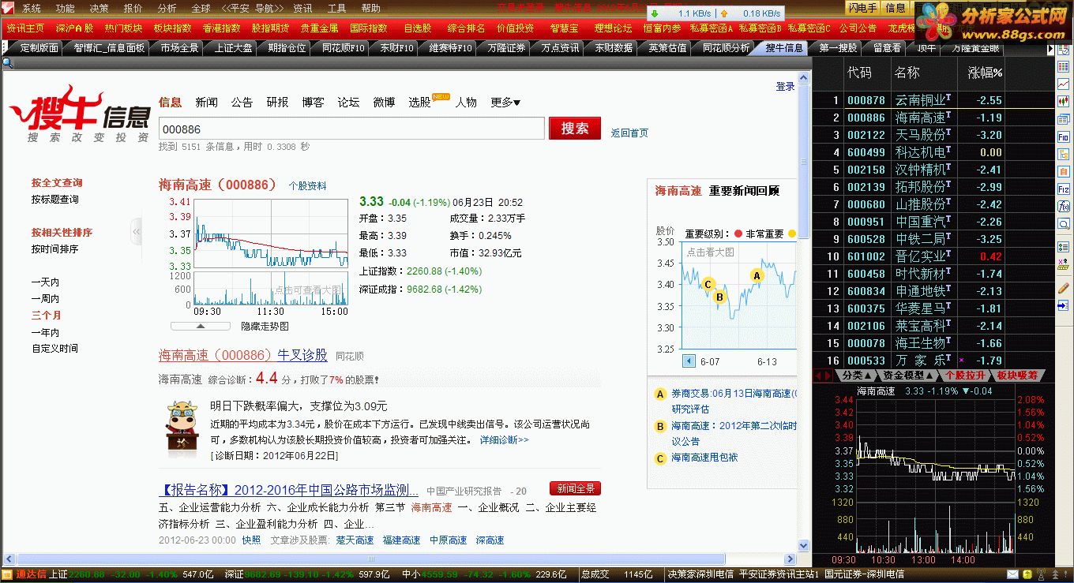Image resolution: width=1074 pixels, height=583 pixels.
Task: Open the list settings sidebar icon
Action: (1063, 248)
